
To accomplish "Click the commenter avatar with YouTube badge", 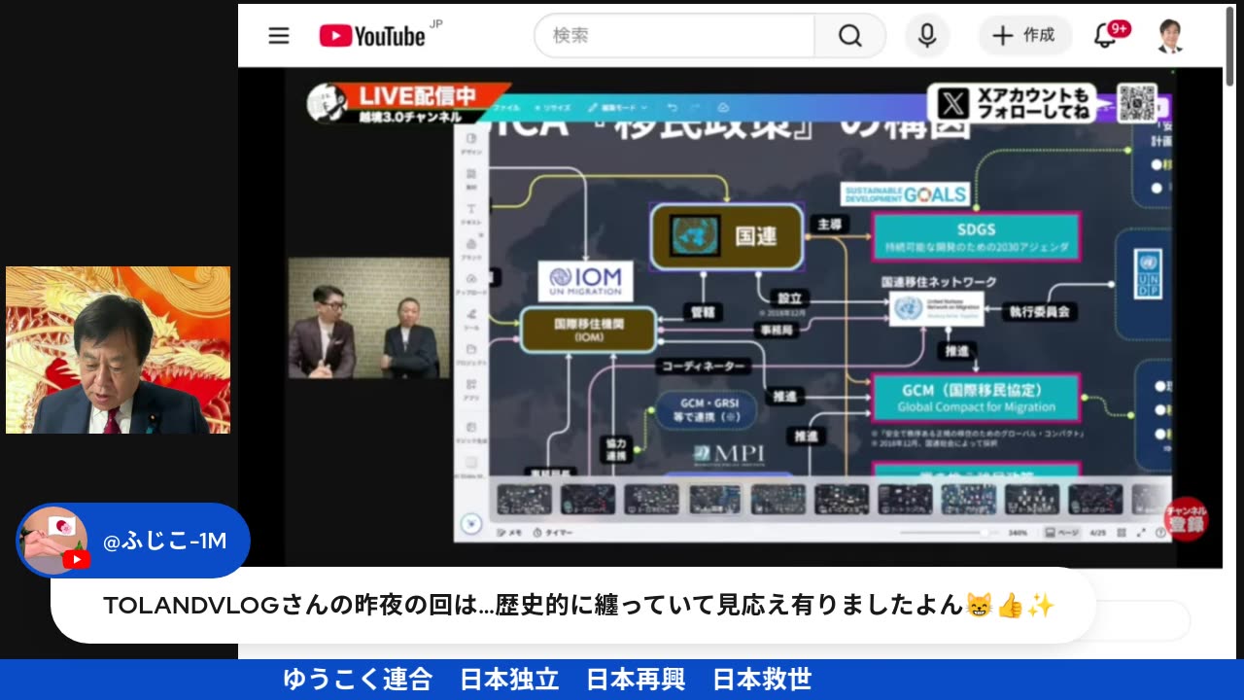I will (53, 541).
